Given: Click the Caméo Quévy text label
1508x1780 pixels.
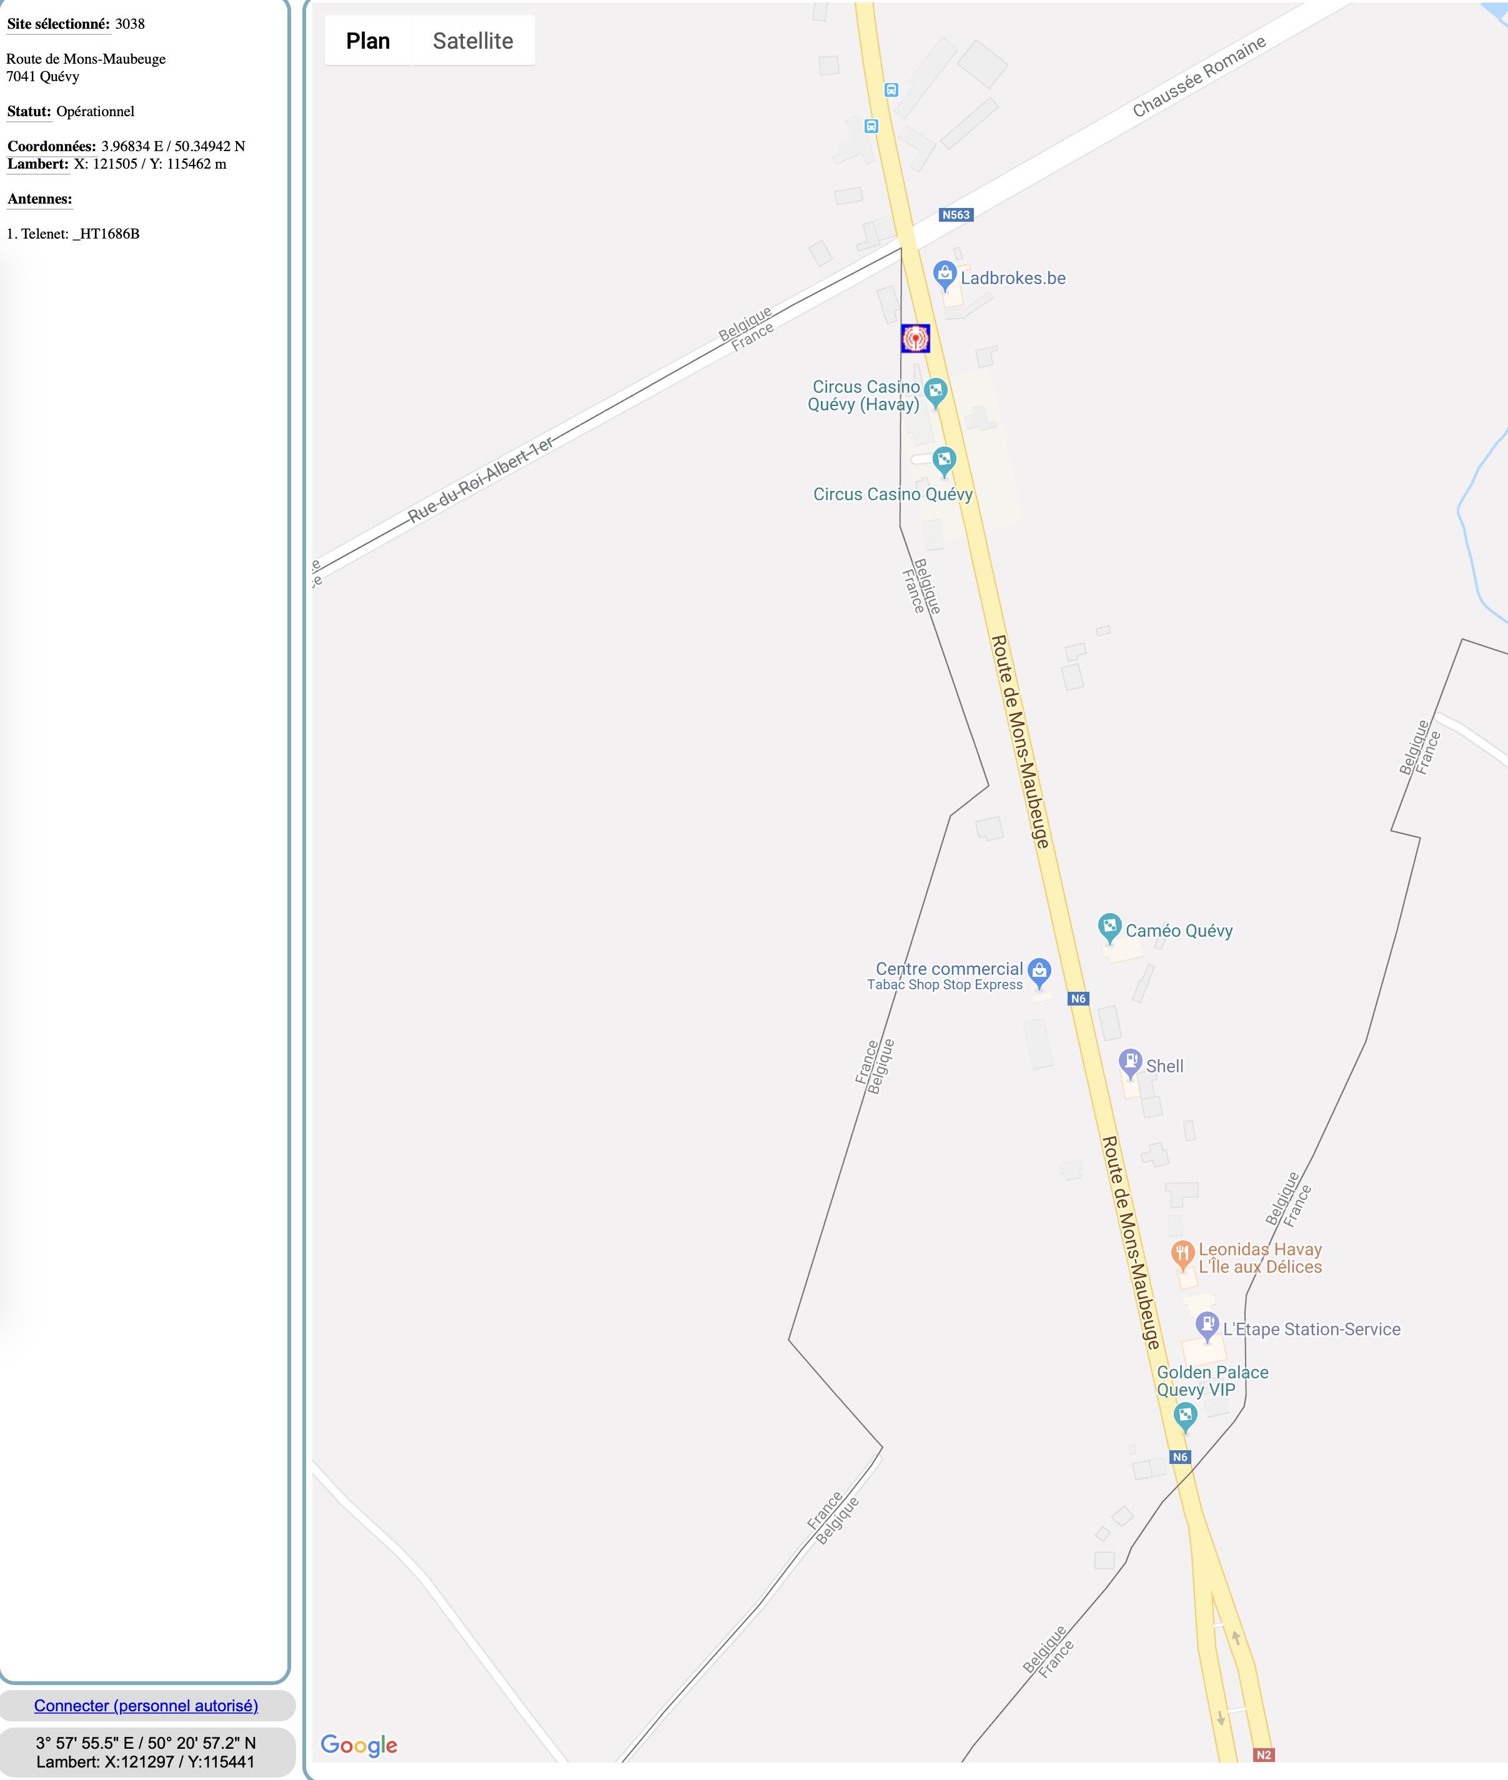Looking at the screenshot, I should pyautogui.click(x=1179, y=931).
